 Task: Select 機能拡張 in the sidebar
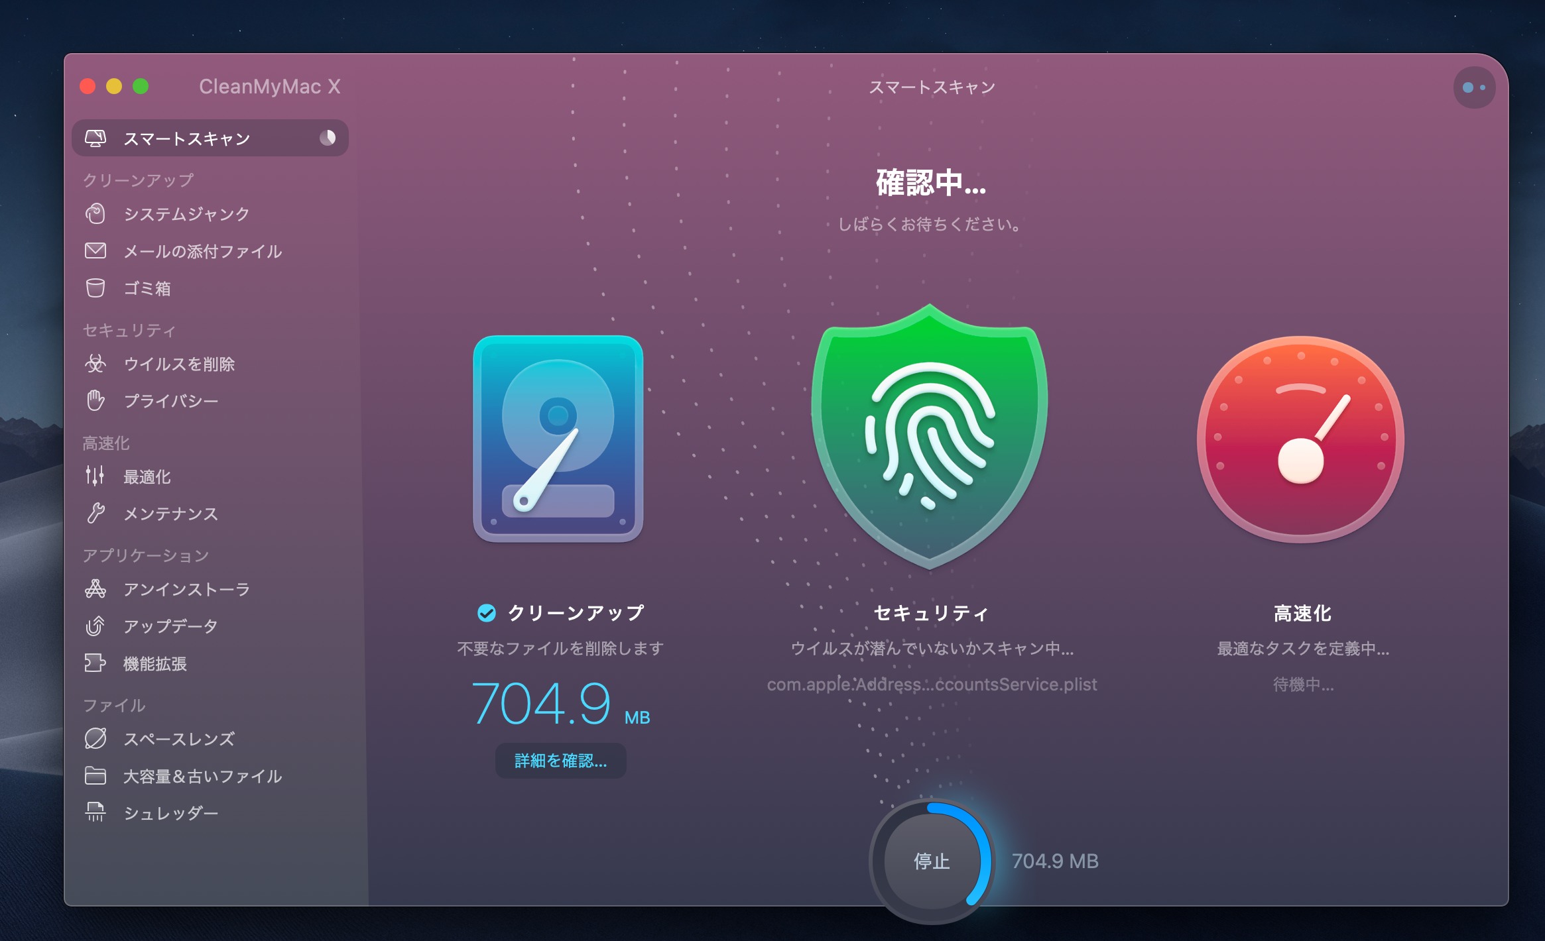click(x=210, y=663)
